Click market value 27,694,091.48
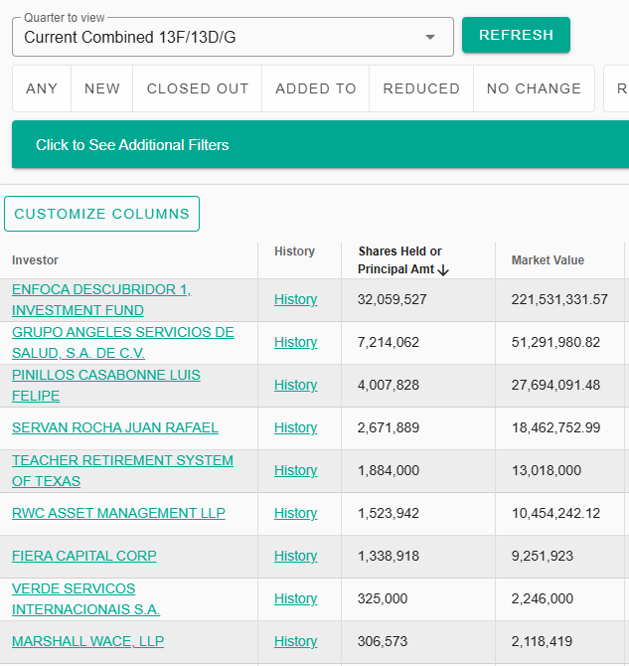This screenshot has height=666, width=629. pos(555,385)
